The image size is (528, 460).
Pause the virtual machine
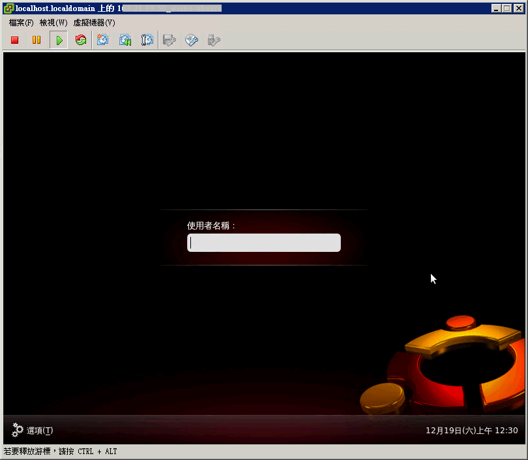click(37, 40)
